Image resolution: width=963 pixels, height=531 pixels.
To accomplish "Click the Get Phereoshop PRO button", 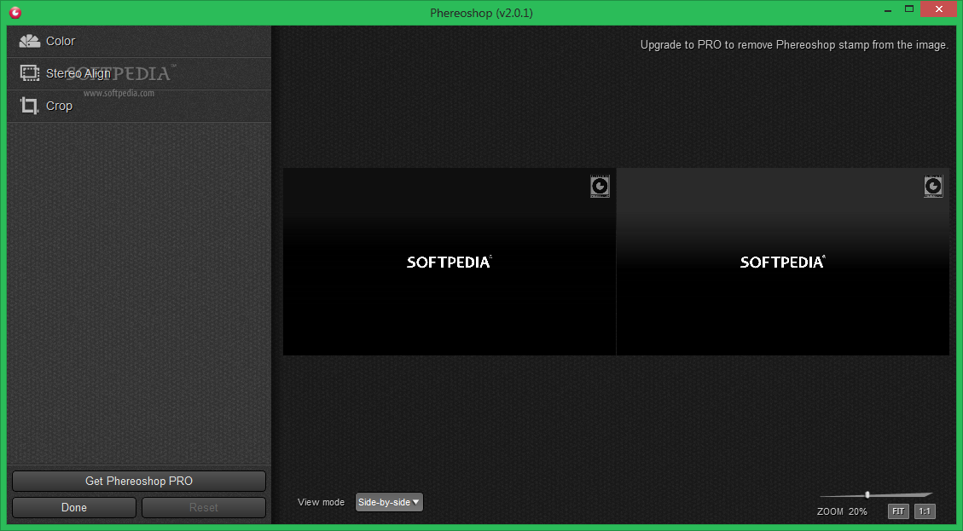I will click(x=139, y=482).
